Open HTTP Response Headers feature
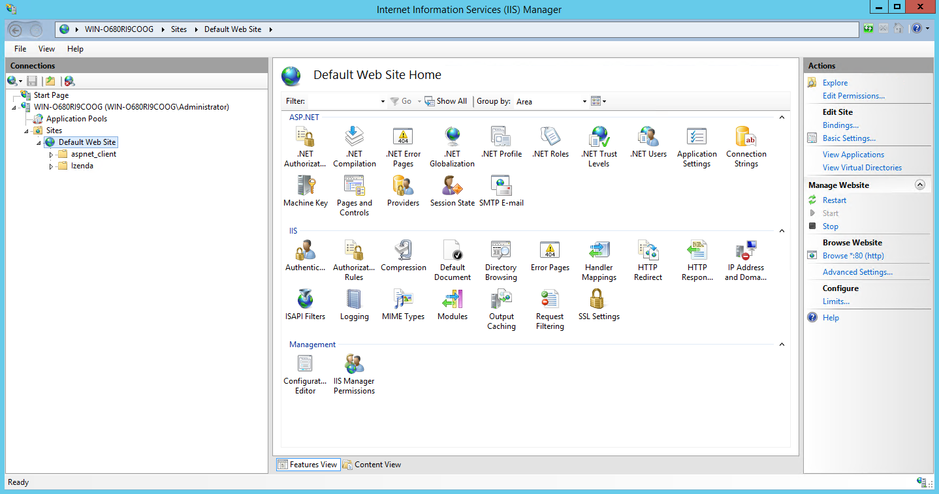 pos(697,260)
